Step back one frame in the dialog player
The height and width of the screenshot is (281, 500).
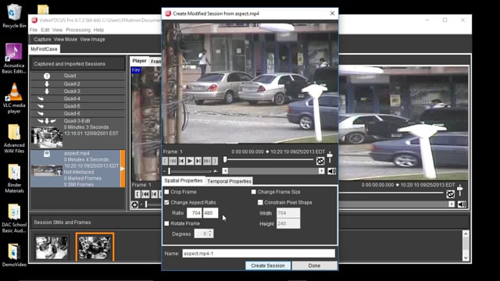181,161
